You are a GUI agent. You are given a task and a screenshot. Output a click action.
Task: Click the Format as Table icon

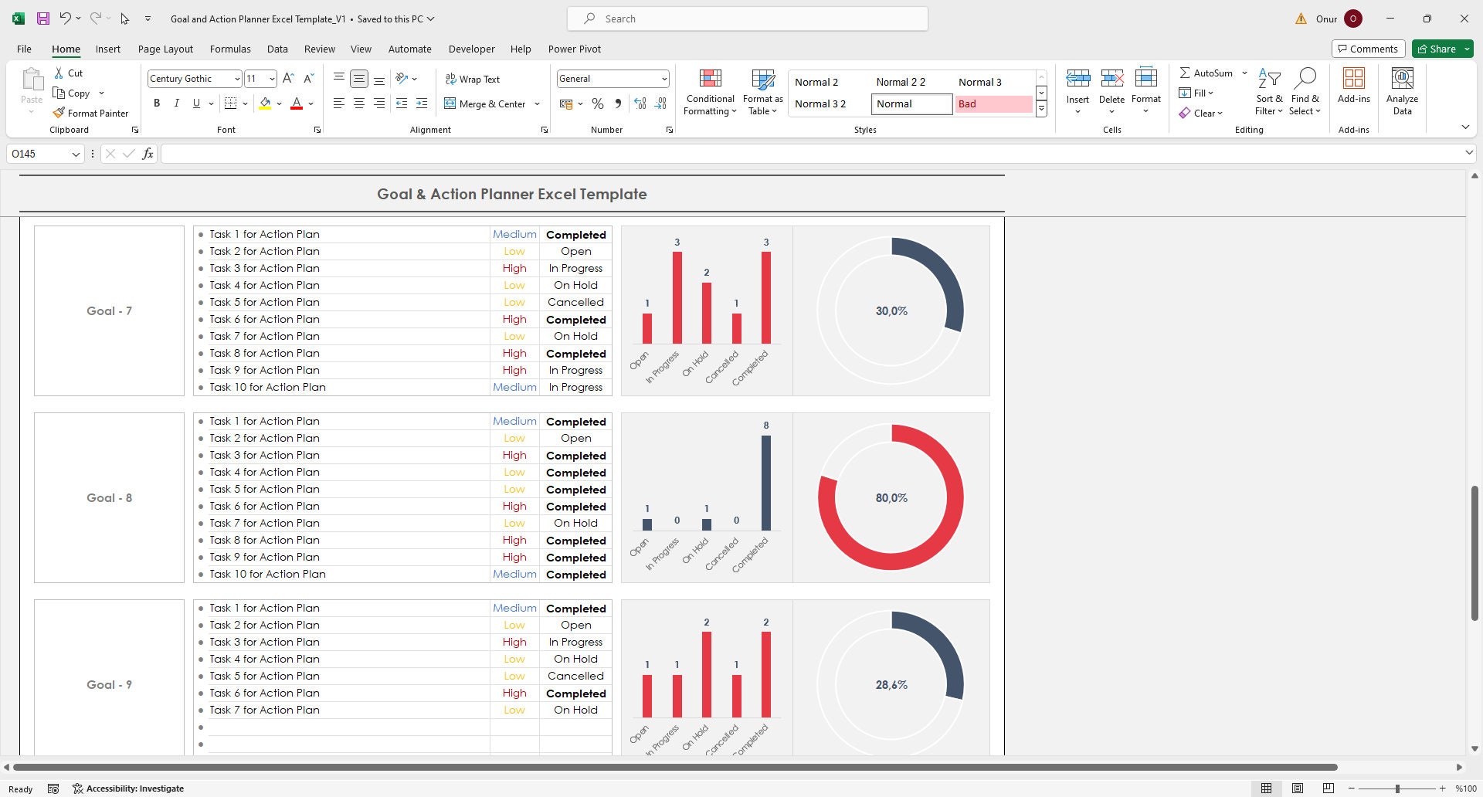tap(762, 91)
